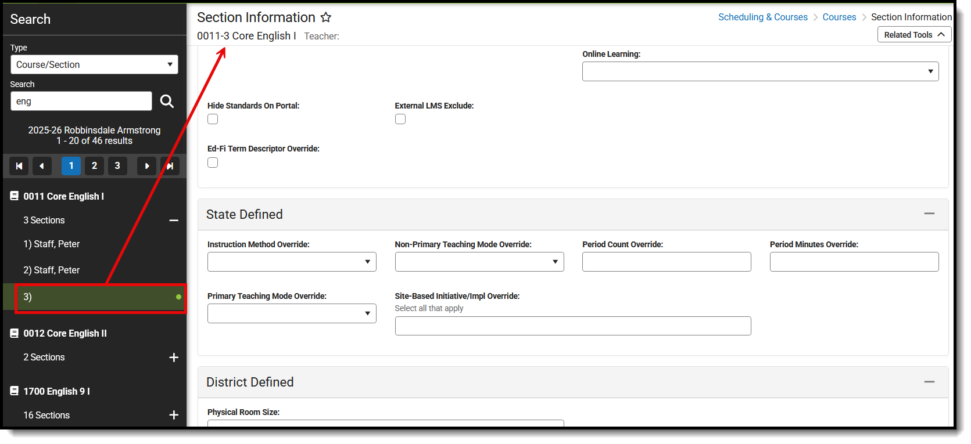Open Primary Teaching Mode Override dropdown

click(292, 313)
